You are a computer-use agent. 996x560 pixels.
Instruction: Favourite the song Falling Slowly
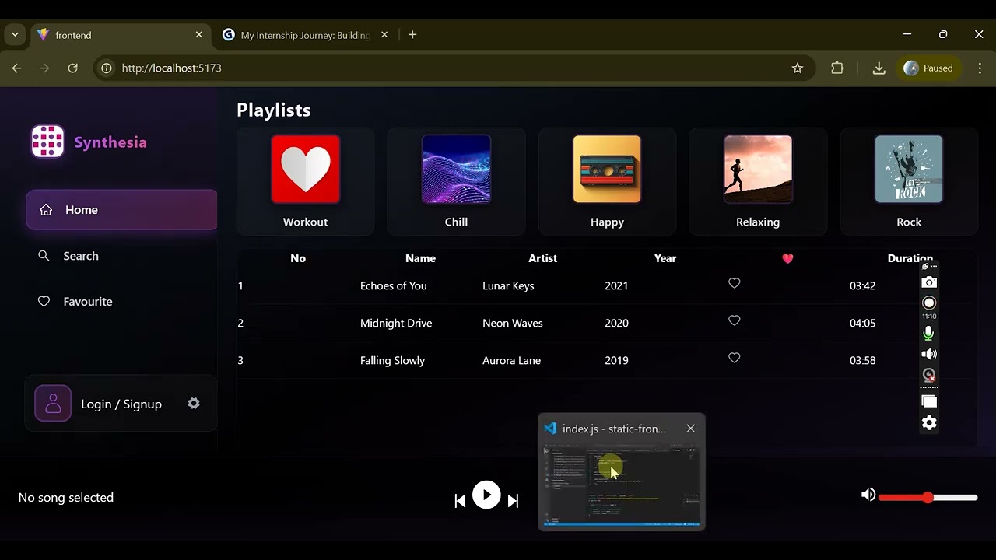click(x=734, y=358)
